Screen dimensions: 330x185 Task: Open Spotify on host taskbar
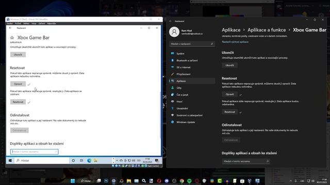(x=189, y=181)
